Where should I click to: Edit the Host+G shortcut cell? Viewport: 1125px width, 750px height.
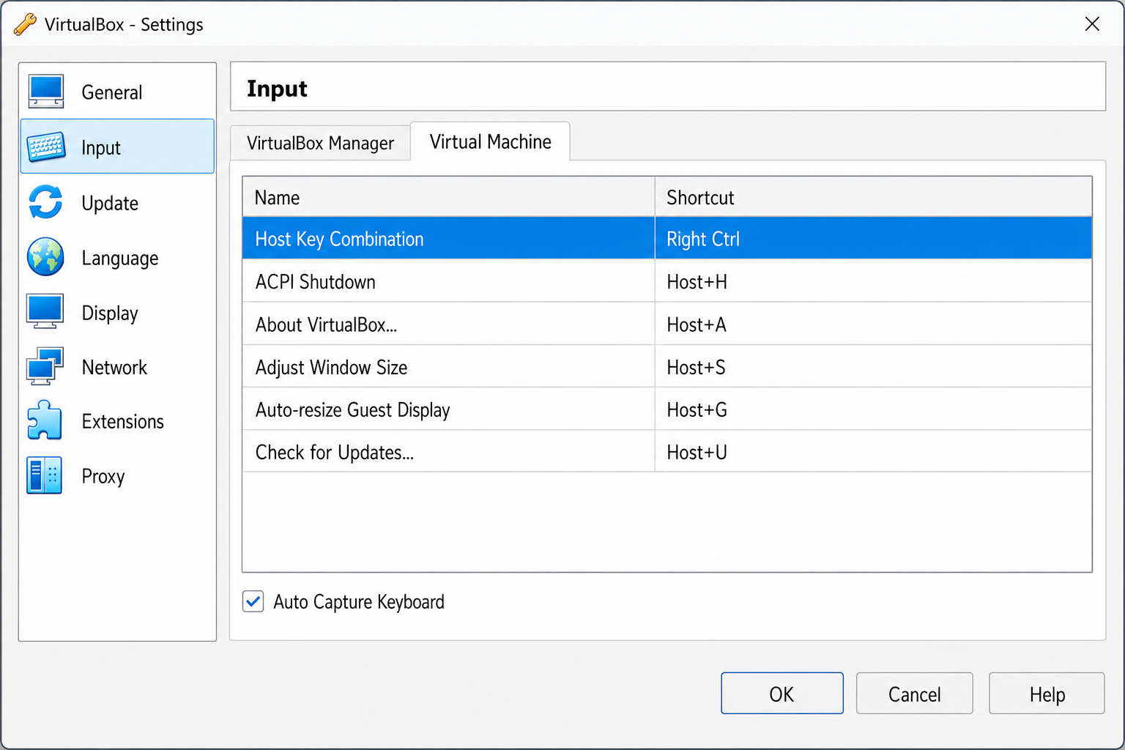coord(873,409)
